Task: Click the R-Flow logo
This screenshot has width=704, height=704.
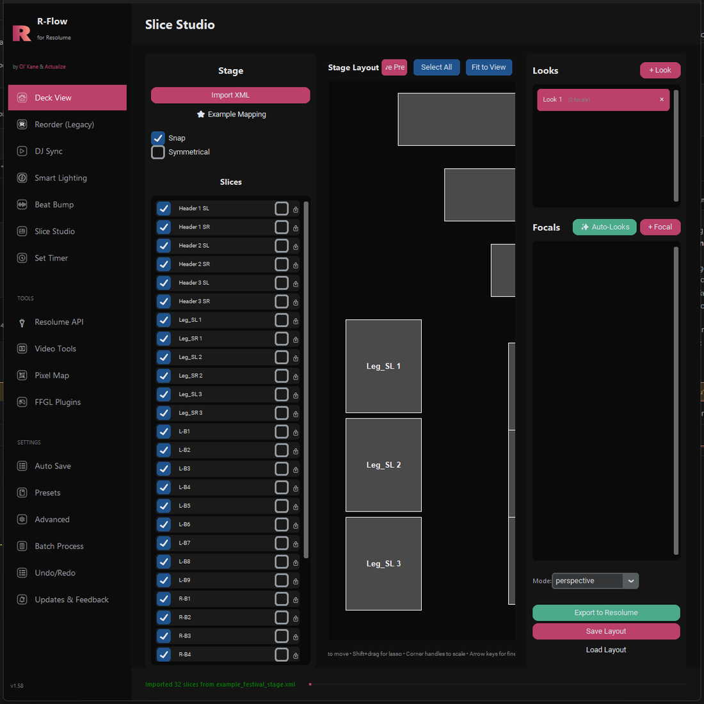Action: pyautogui.click(x=22, y=33)
